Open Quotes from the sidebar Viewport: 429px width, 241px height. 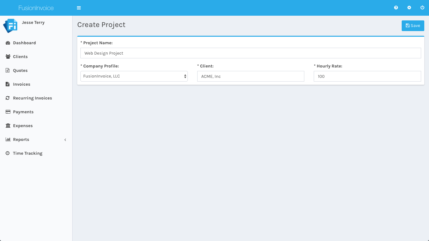20,71
